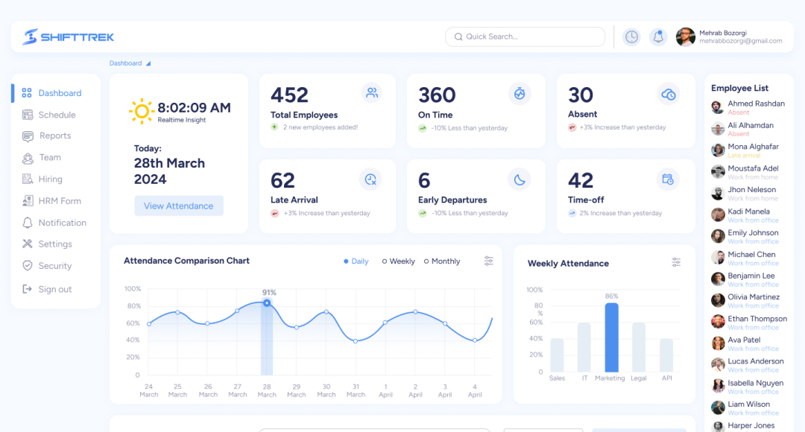The width and height of the screenshot is (805, 432).
Task: Open the Attendance Comparison Chart filter options
Action: pyautogui.click(x=488, y=261)
